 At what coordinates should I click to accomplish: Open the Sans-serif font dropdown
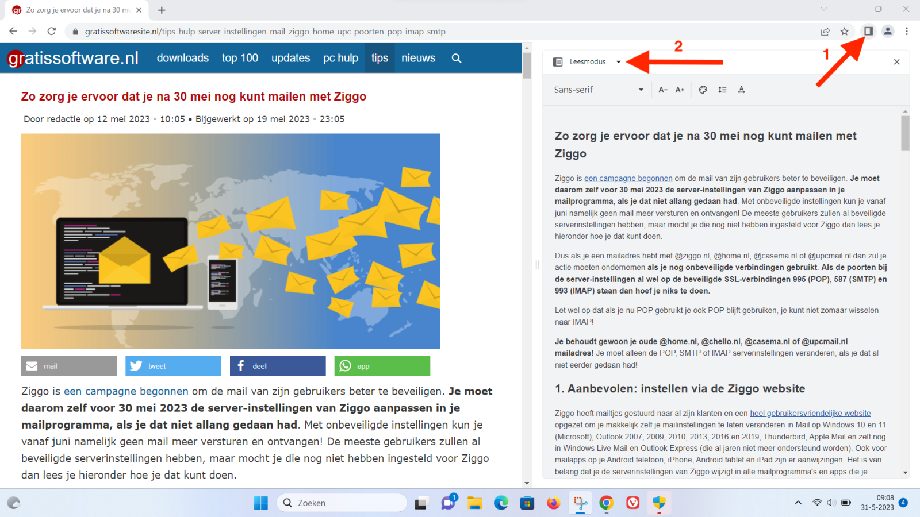[x=598, y=90]
